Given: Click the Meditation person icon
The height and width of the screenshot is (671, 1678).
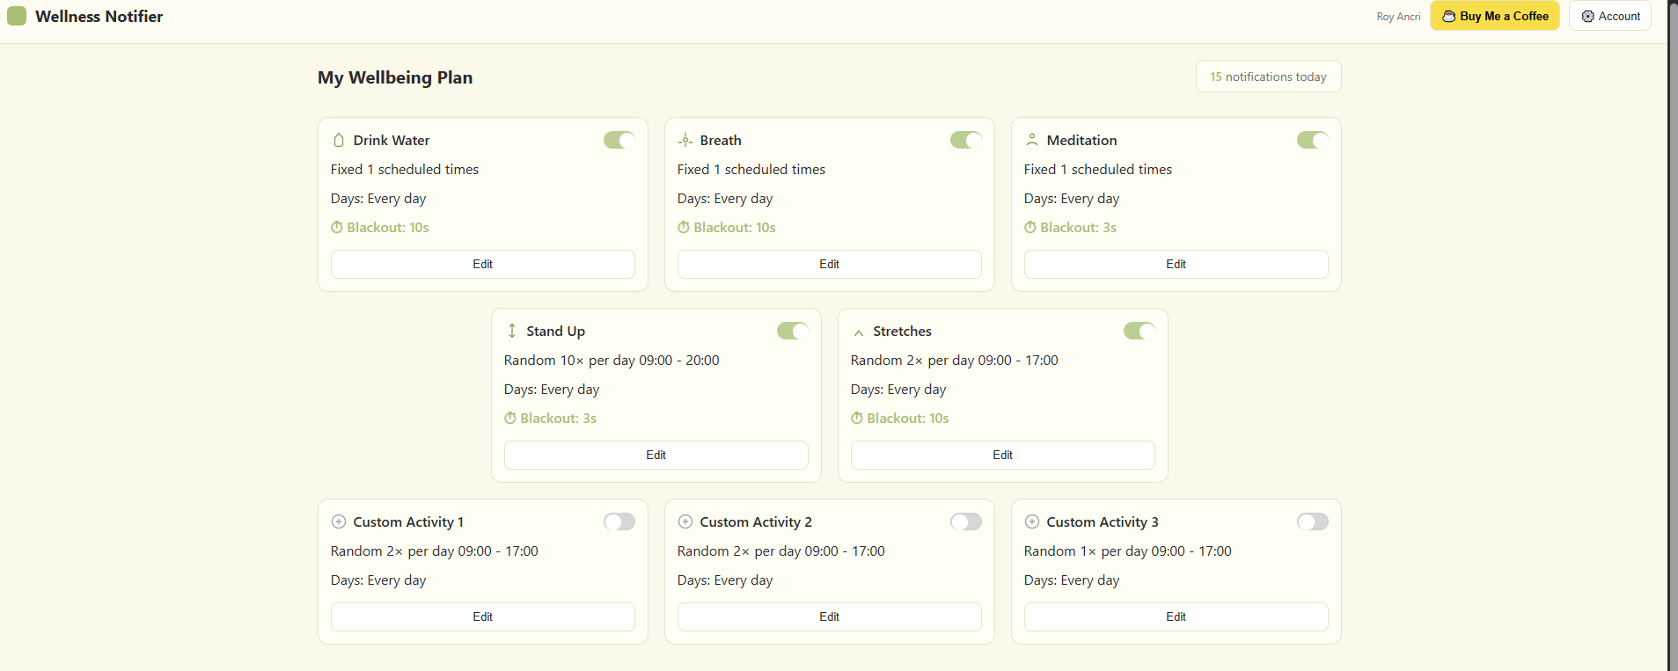Looking at the screenshot, I should click(1032, 140).
